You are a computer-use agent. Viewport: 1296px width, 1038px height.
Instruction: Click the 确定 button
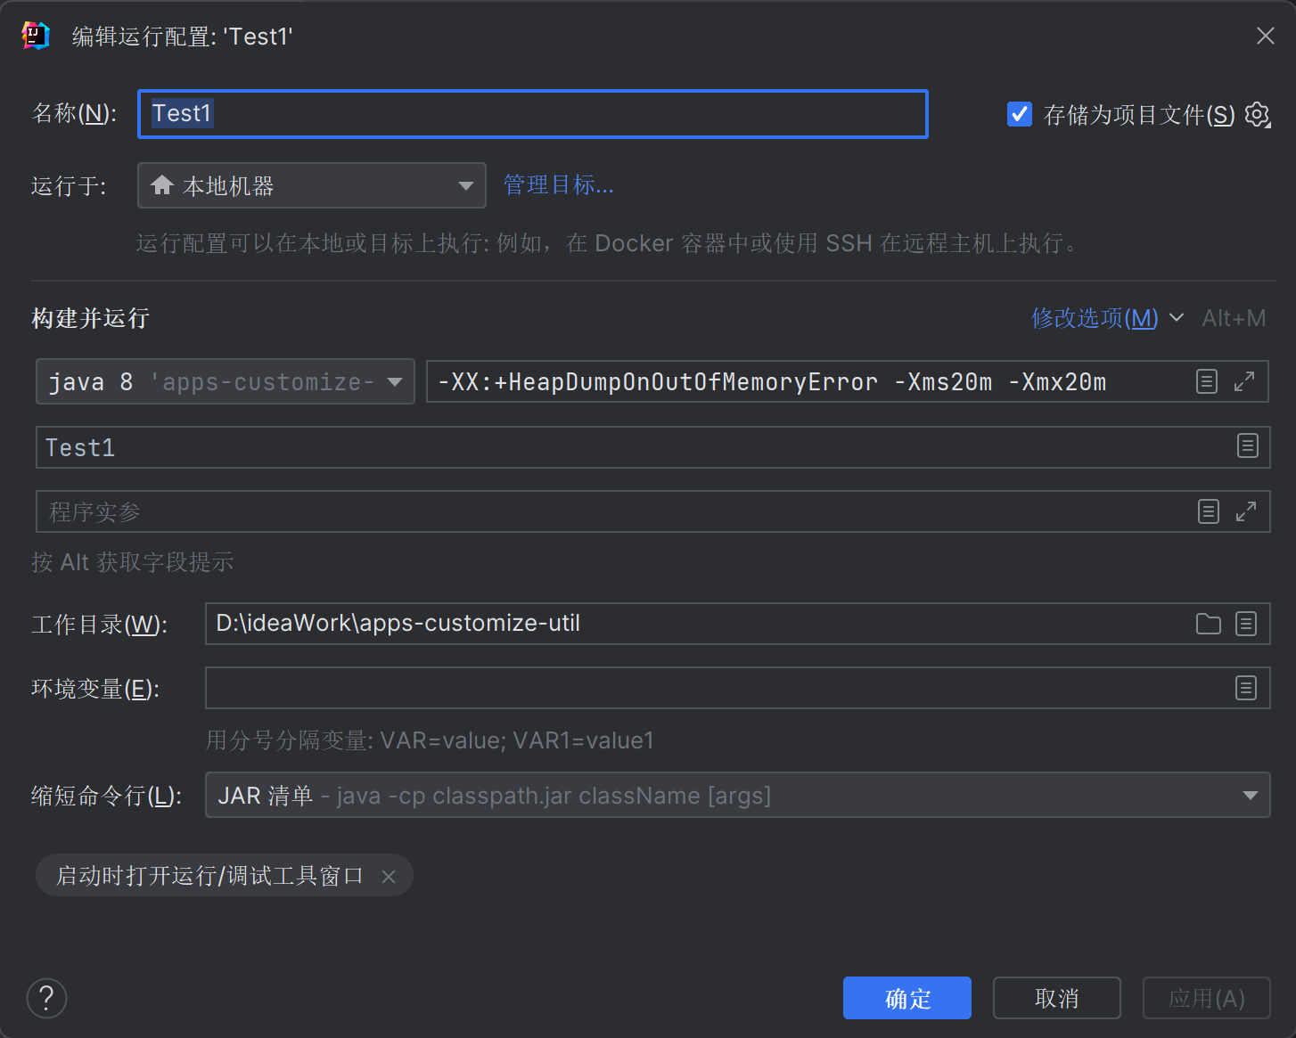907,998
